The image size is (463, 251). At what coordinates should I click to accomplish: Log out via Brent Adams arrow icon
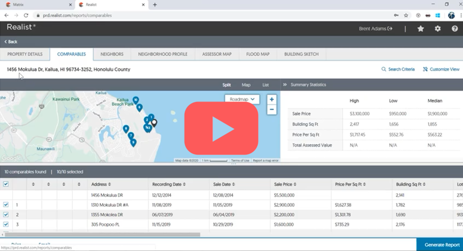point(390,29)
